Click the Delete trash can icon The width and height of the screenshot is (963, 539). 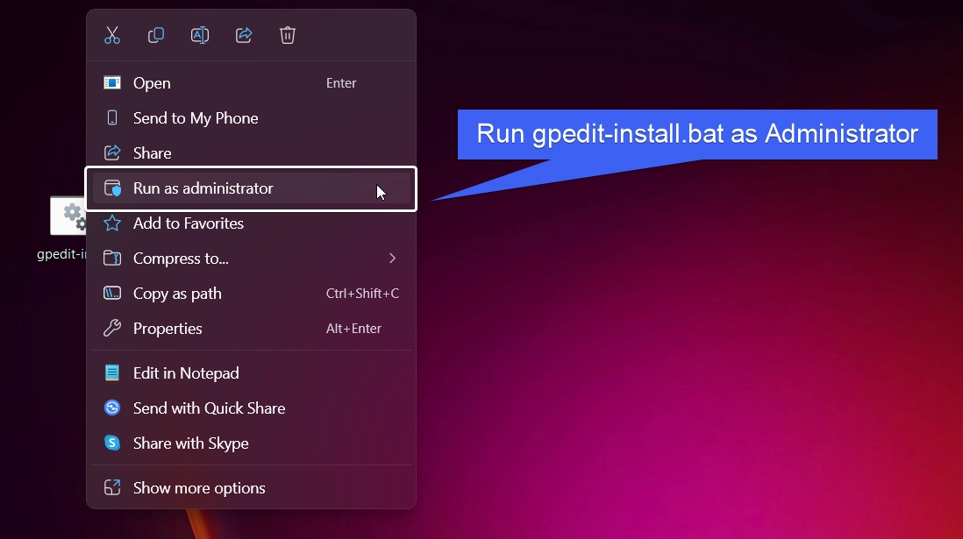(x=288, y=35)
